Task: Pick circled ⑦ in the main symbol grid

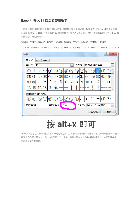Action: pyautogui.click(x=82, y=71)
